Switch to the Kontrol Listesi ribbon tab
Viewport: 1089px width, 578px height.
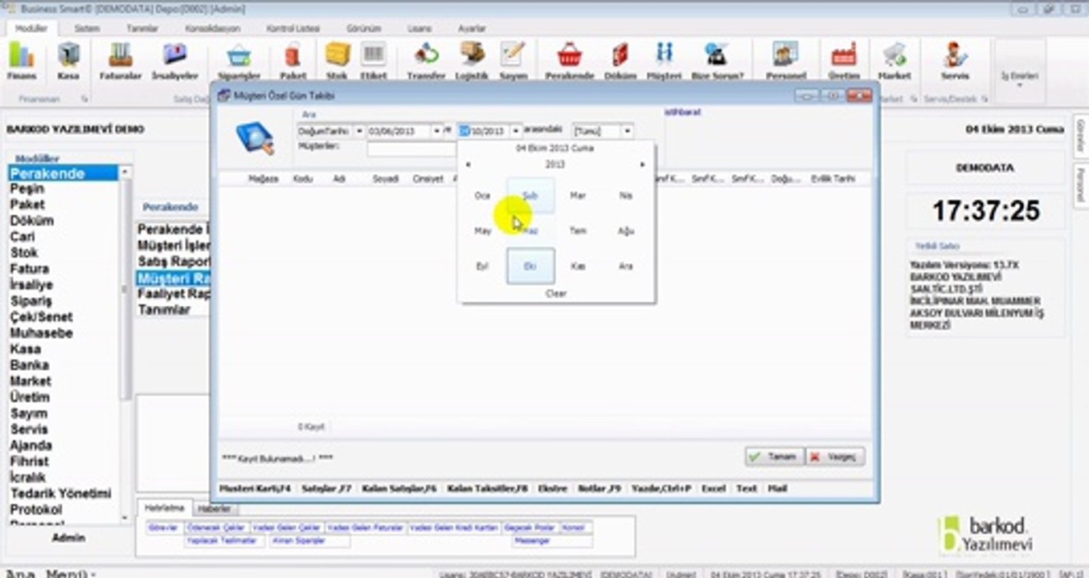tap(293, 28)
